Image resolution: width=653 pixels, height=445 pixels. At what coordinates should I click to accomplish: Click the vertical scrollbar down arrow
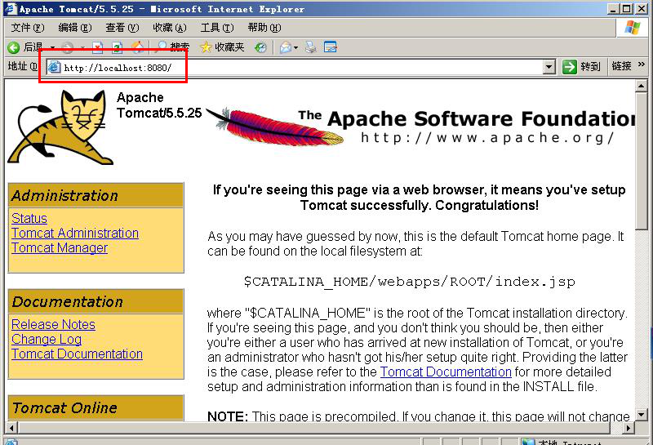tap(642, 415)
